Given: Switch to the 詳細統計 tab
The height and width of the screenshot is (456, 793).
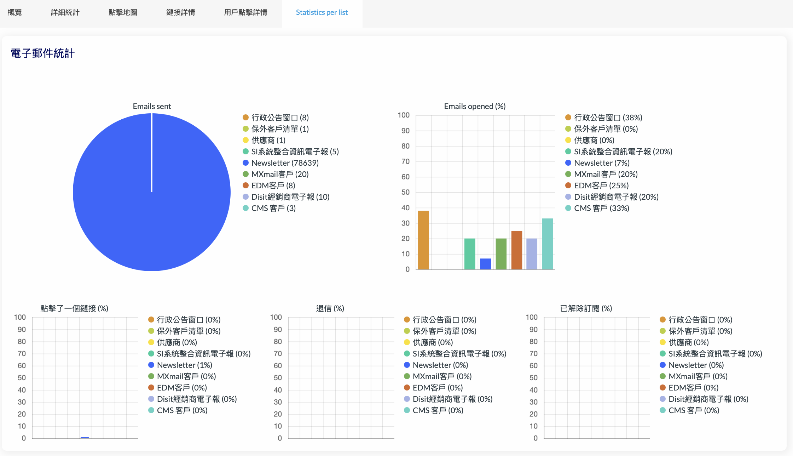Looking at the screenshot, I should coord(65,13).
